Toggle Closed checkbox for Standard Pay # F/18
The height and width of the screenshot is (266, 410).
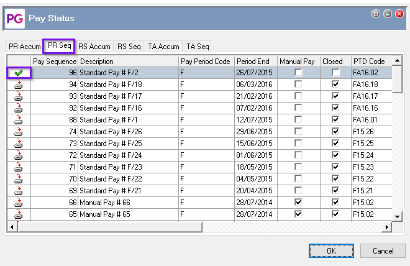335,85
